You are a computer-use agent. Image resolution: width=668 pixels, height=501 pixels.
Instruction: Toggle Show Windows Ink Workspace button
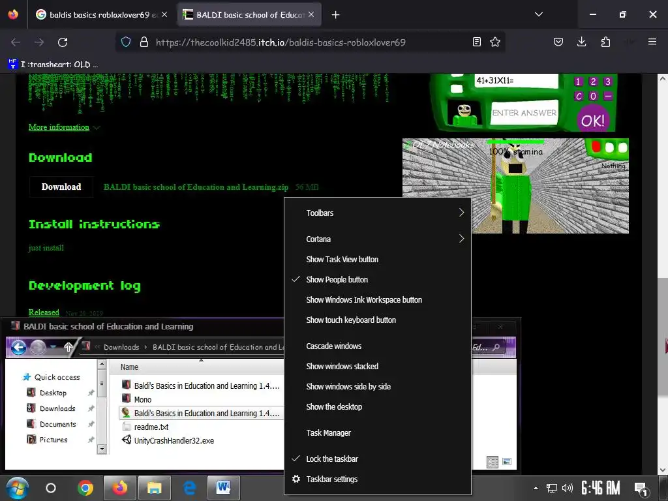378,300
